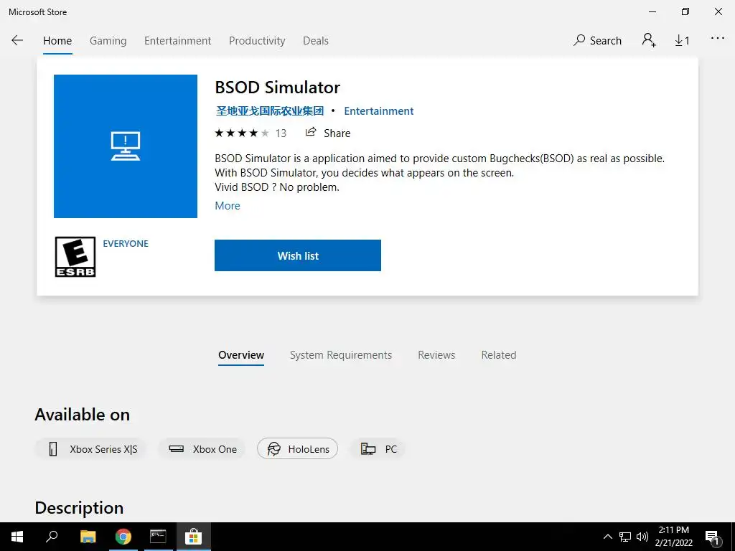Select the Related tab
The image size is (735, 551).
click(x=499, y=355)
